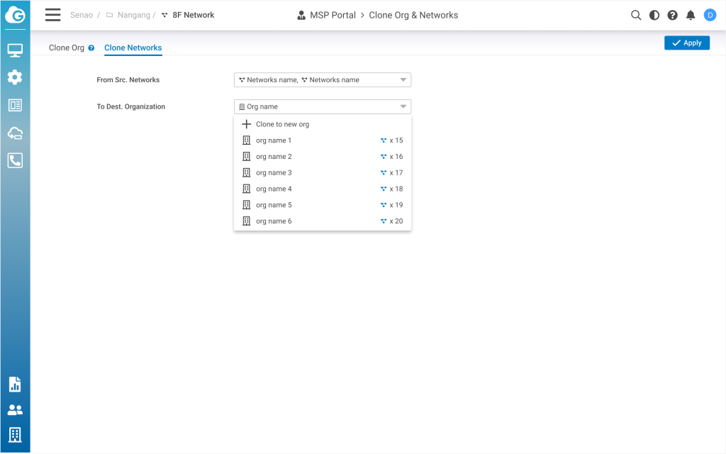The image size is (726, 454).
Task: Click the users group sidebar icon
Action: point(15,410)
